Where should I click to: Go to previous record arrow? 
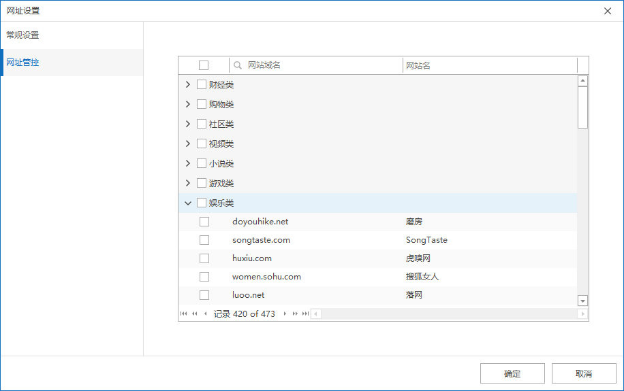coord(206,314)
